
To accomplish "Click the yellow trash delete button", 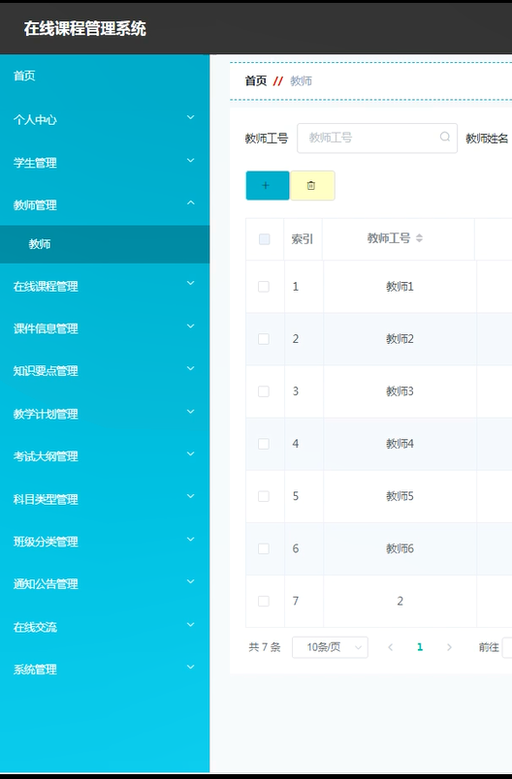I will coord(312,185).
